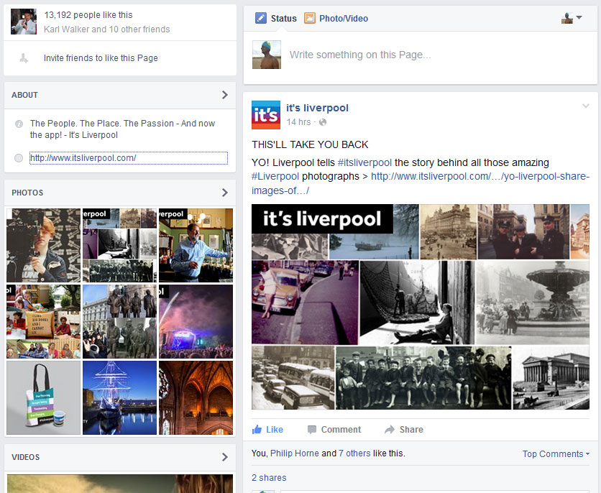The width and height of the screenshot is (601, 493).
Task: Expand the Videos section chevron
Action: coord(224,457)
